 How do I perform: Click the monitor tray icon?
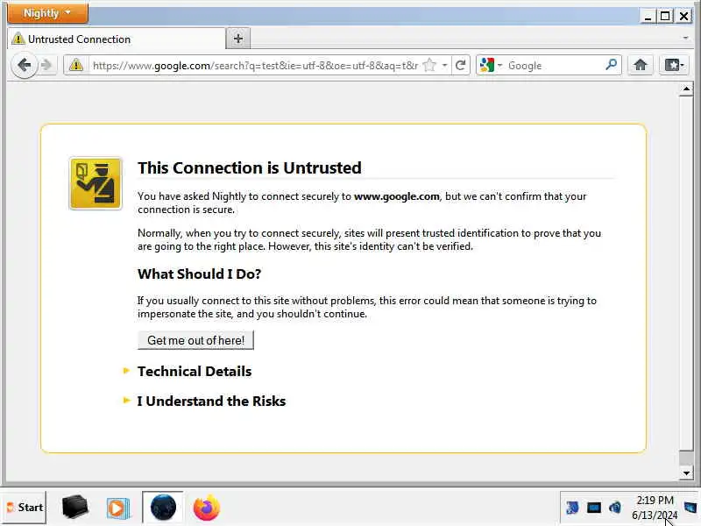pos(594,508)
